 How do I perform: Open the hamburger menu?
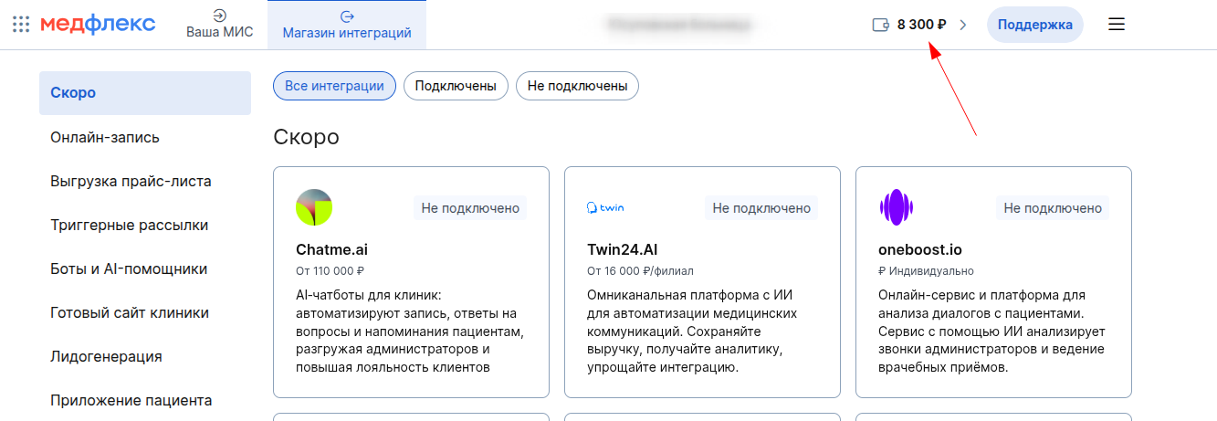(1116, 25)
